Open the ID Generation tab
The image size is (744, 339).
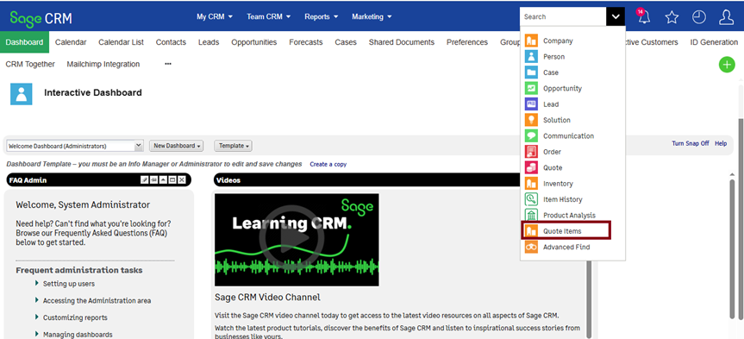pos(714,42)
